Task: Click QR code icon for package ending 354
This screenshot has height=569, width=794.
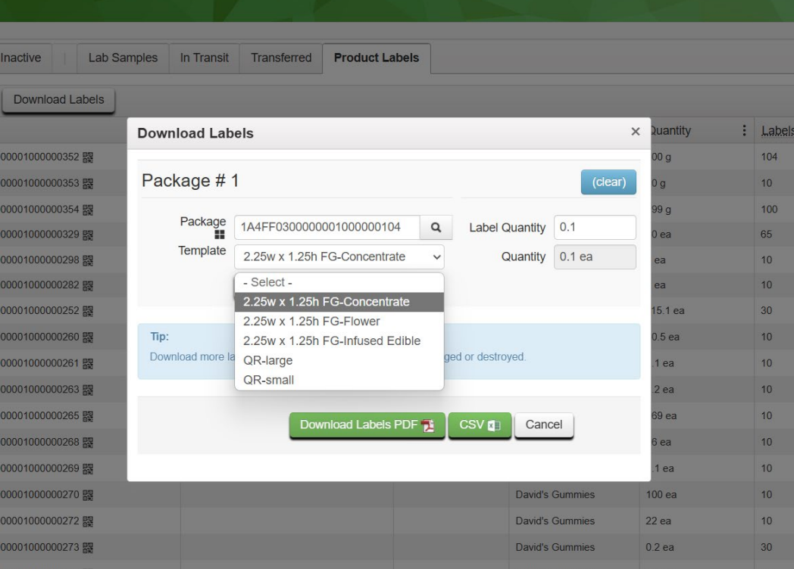Action: [x=88, y=210]
